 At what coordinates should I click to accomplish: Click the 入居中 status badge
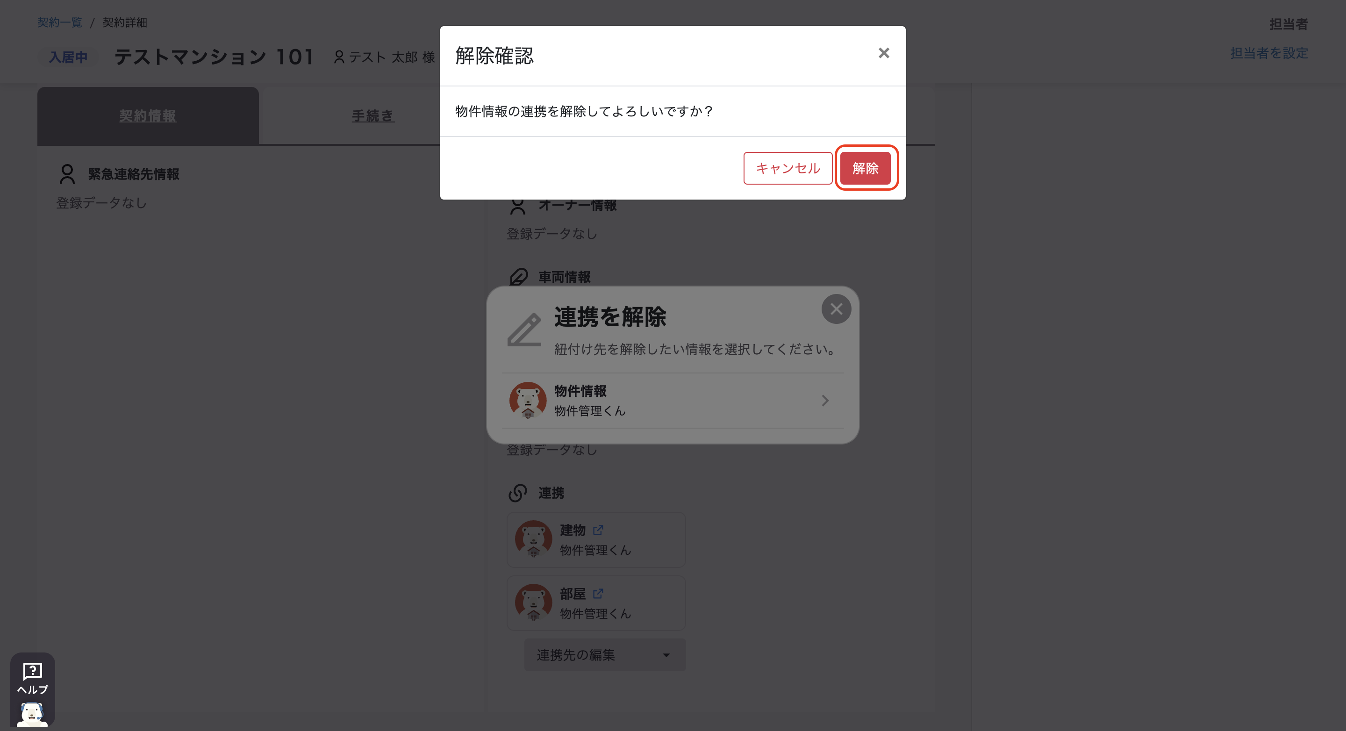(68, 57)
